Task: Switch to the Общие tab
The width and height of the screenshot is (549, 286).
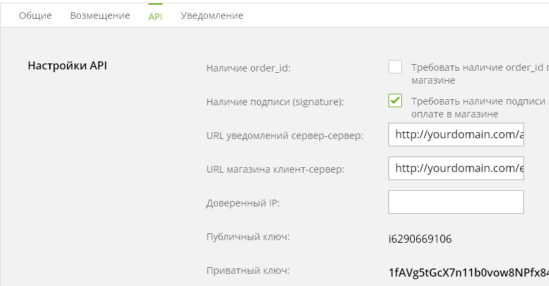Action: [x=35, y=16]
